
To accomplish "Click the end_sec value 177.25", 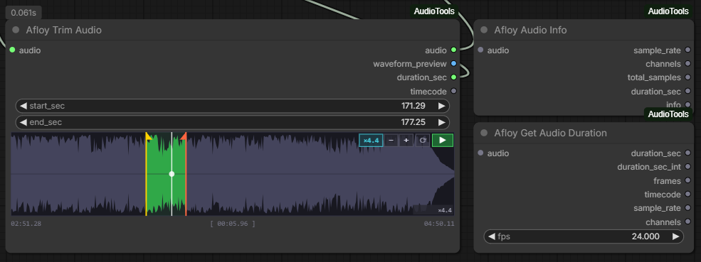I will (413, 122).
